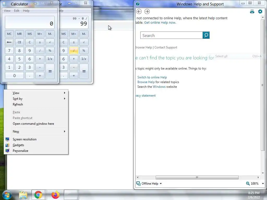267x200 pixels.
Task: Click equals key in front Calculator
Action: [50, 71]
